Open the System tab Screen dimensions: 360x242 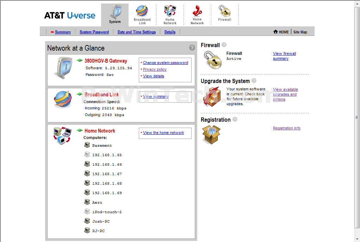click(115, 15)
